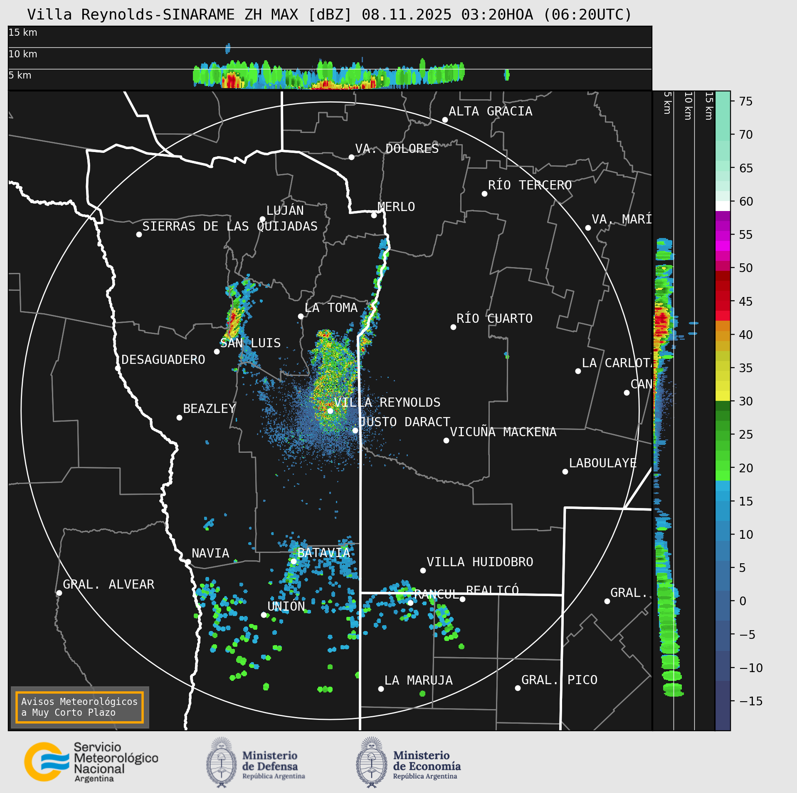Click the Avisos Meteorológicos a Muy Corto Plazo box
Screen dimensions: 797x793
79,707
